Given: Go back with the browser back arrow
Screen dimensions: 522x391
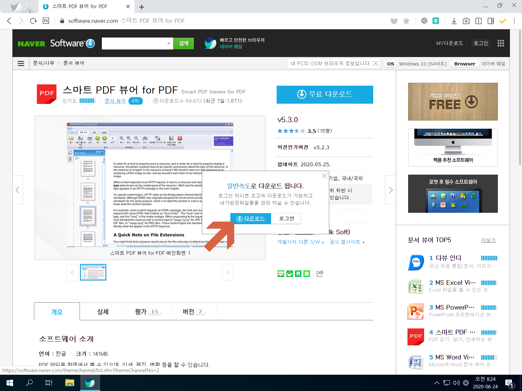Looking at the screenshot, I should 9,21.
